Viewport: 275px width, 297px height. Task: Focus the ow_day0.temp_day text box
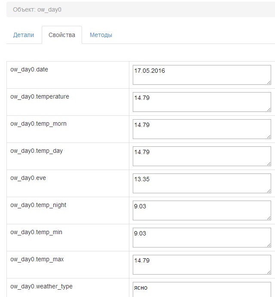coord(202,156)
